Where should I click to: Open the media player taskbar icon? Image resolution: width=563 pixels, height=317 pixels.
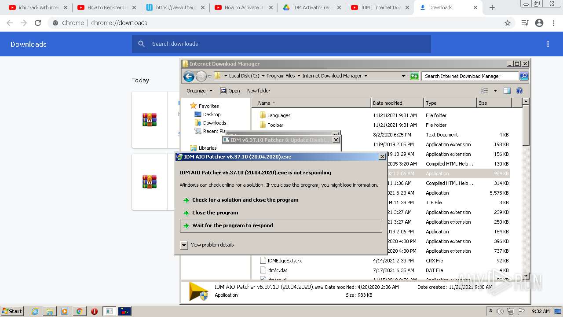pyautogui.click(x=65, y=311)
